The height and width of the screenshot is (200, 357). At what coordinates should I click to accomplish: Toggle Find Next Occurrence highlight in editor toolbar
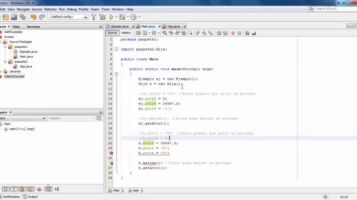[x=184, y=33]
